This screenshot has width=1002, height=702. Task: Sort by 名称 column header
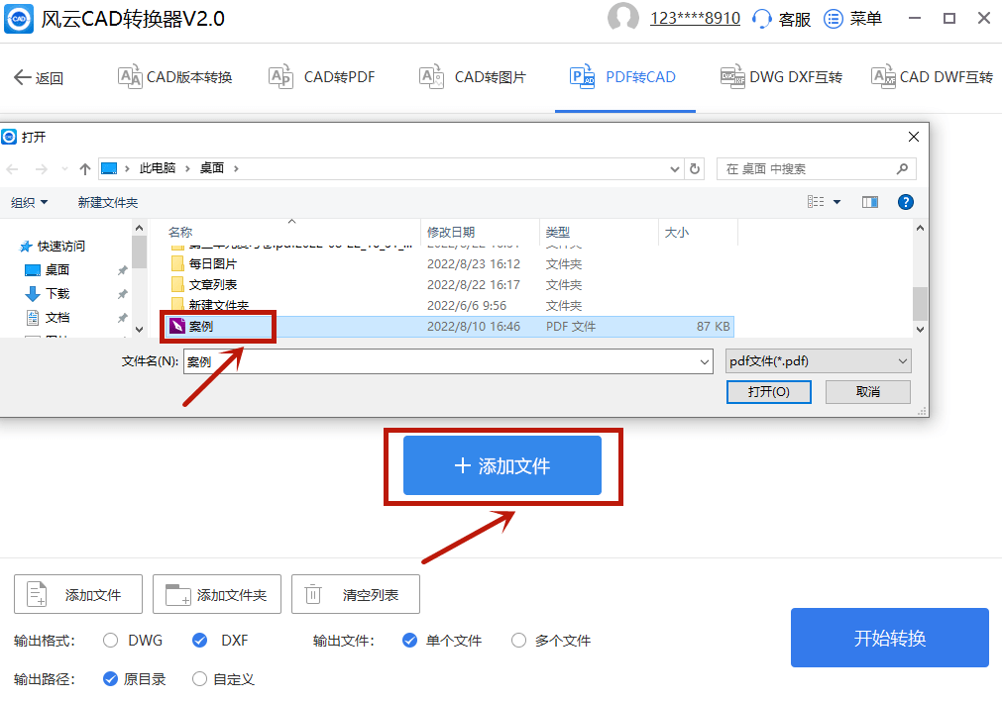[x=180, y=233]
